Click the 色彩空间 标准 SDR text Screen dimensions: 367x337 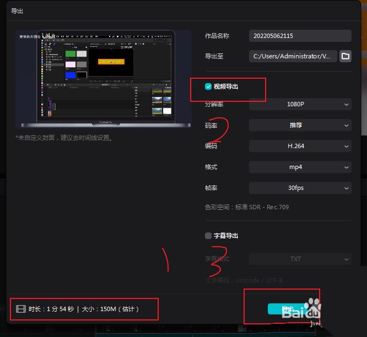click(246, 208)
